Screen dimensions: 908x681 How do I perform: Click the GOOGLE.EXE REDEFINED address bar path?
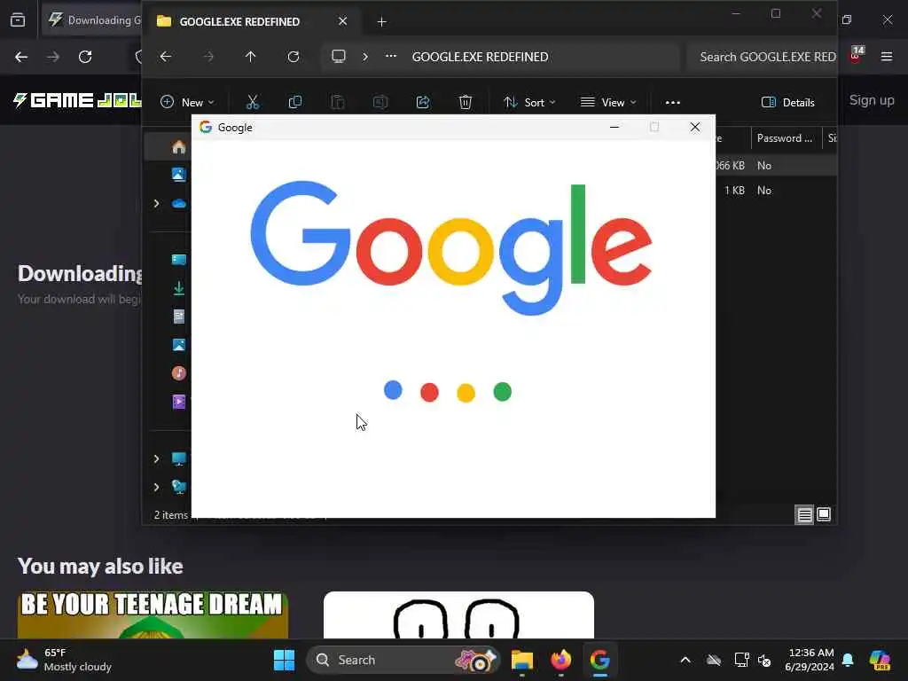(x=480, y=57)
